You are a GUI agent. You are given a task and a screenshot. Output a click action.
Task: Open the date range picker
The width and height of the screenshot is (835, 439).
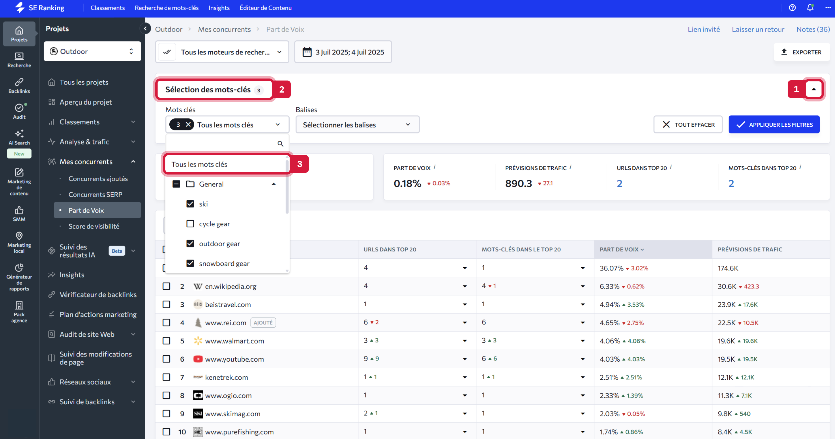pos(343,52)
